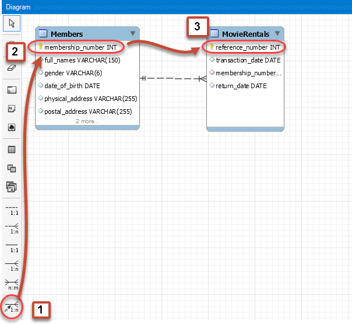The image size is (352, 324).
Task: Select the n:m relationship tool
Action: coord(12,284)
